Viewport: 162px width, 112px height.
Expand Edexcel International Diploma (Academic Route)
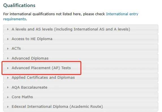click(x=81, y=107)
